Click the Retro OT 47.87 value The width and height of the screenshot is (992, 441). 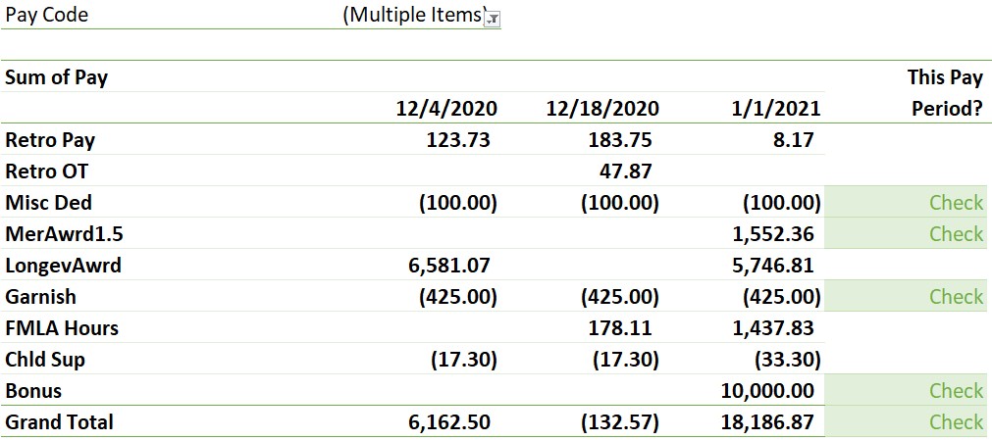click(625, 171)
